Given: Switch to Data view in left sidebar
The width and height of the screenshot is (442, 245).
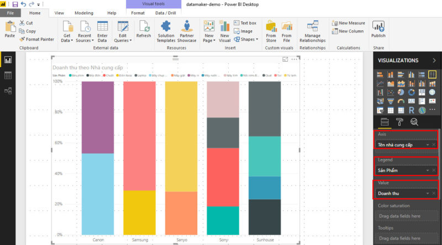Looking at the screenshot, I should pos(8,75).
